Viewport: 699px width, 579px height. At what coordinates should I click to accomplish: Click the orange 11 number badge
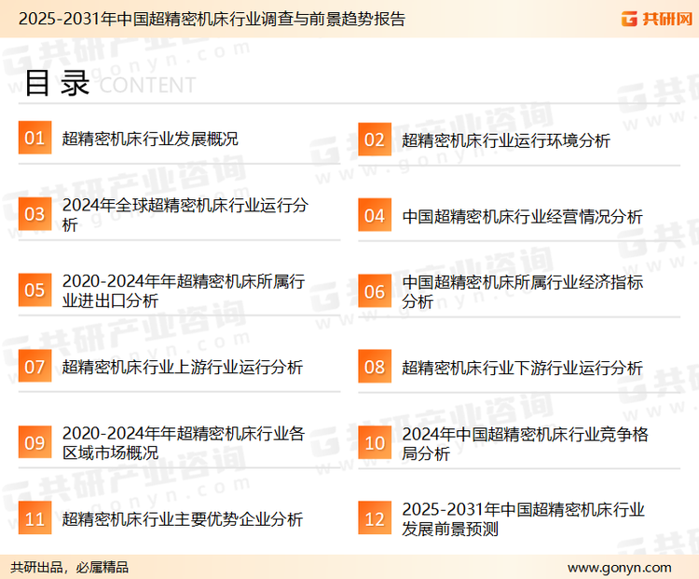(x=34, y=518)
